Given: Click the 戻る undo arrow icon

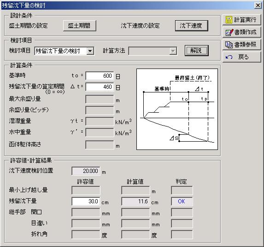Looking at the screenshot, I should click(x=229, y=57).
